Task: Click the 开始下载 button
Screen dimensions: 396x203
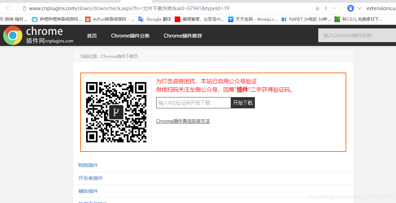Action: [243, 103]
